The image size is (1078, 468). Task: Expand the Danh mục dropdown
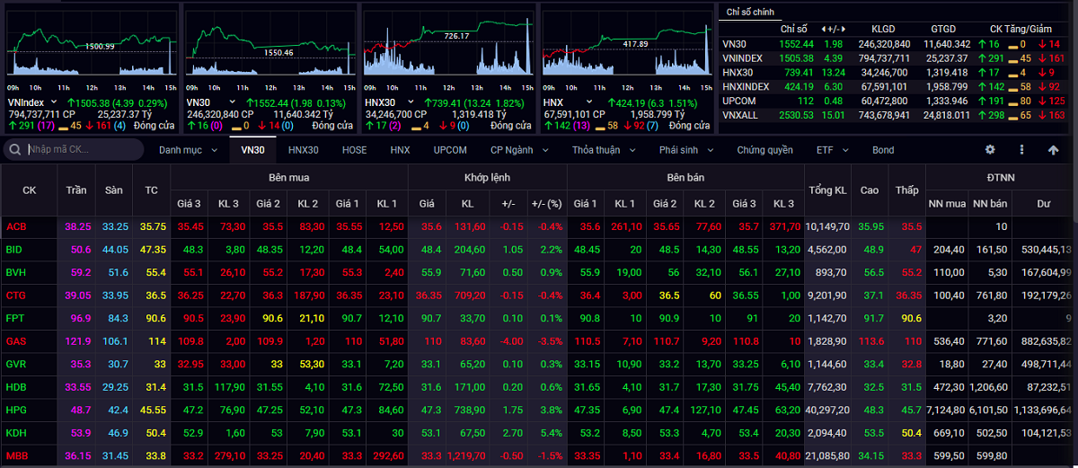(x=188, y=150)
